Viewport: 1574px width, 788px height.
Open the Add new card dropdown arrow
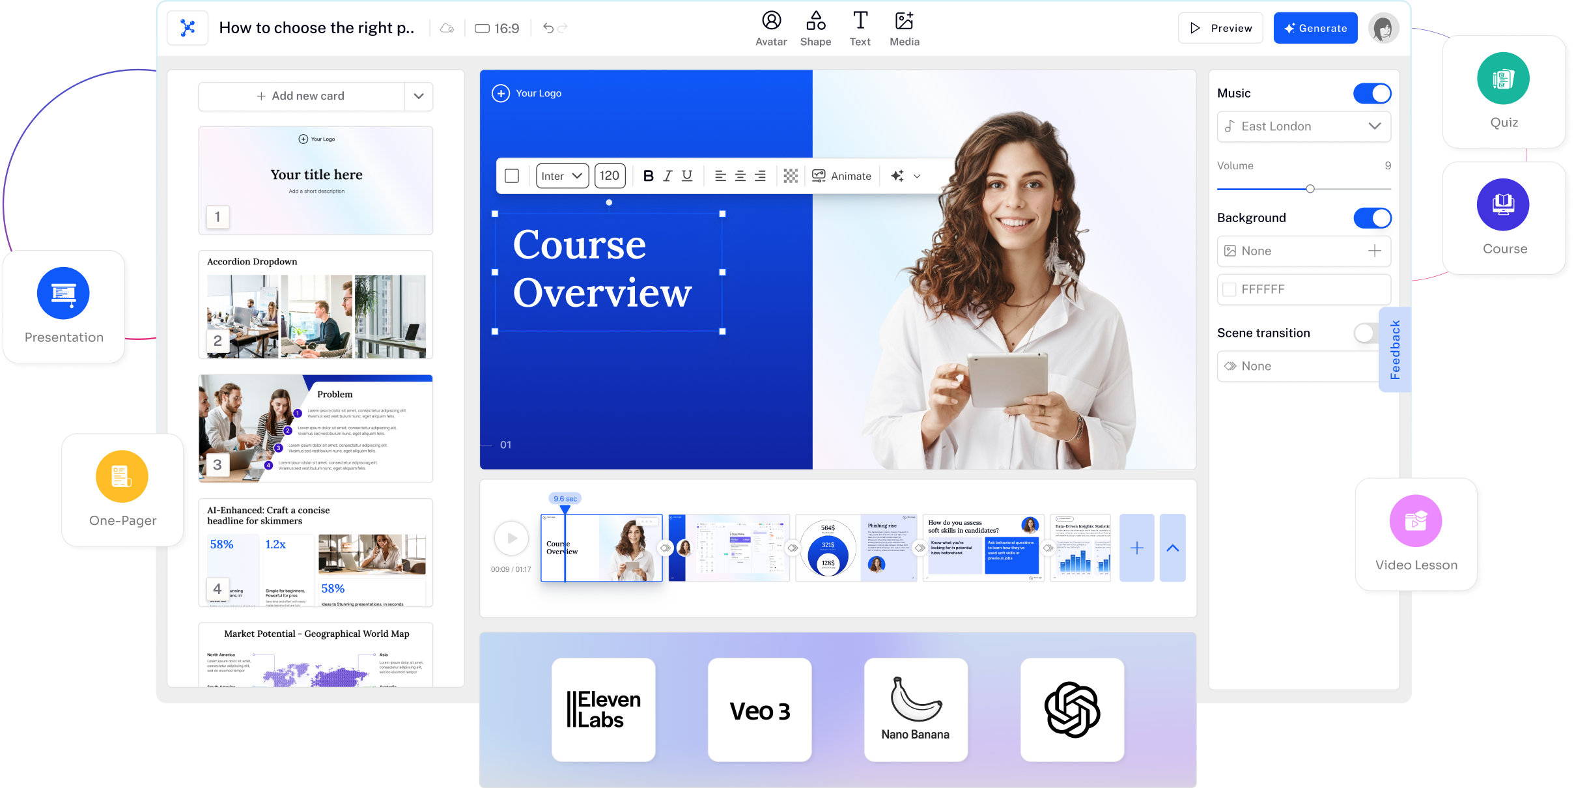point(419,96)
